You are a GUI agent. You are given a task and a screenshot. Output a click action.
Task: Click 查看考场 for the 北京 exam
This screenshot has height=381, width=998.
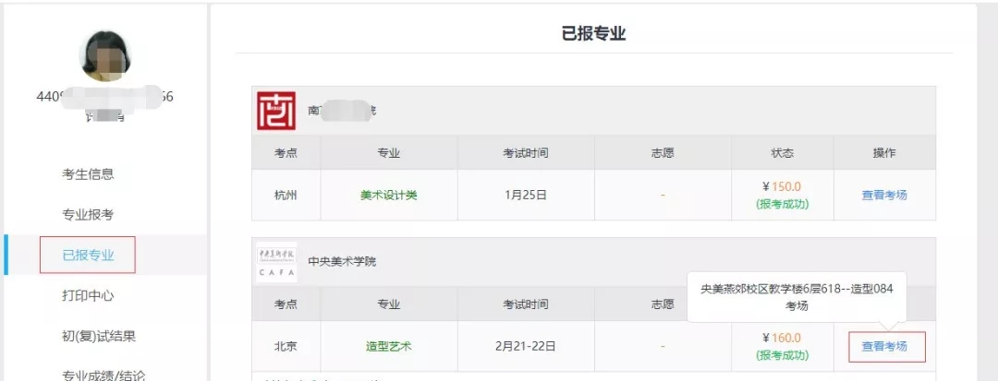[x=884, y=347]
